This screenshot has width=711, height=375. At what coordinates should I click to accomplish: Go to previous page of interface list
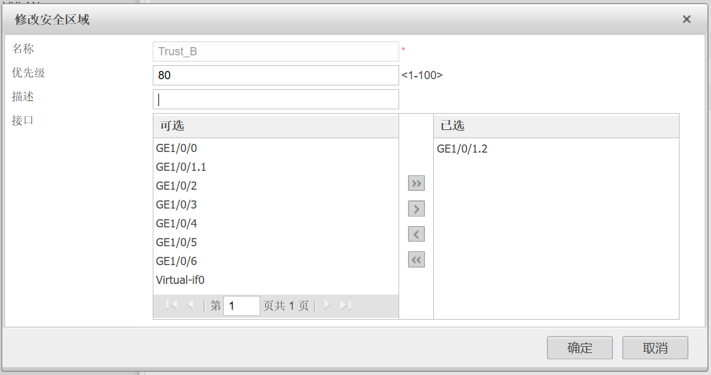190,305
